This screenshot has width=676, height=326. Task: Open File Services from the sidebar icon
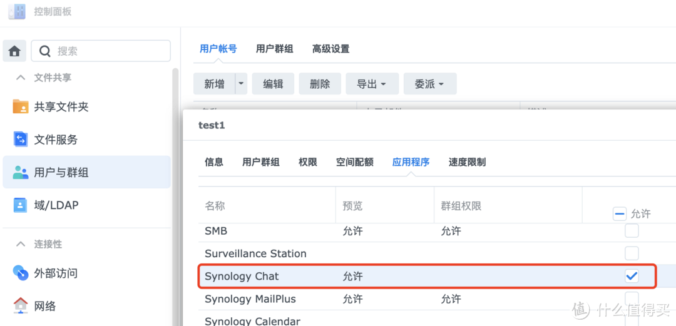tap(20, 140)
